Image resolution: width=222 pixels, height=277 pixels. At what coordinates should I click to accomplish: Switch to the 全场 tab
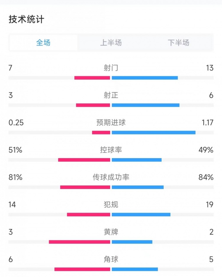(44, 43)
